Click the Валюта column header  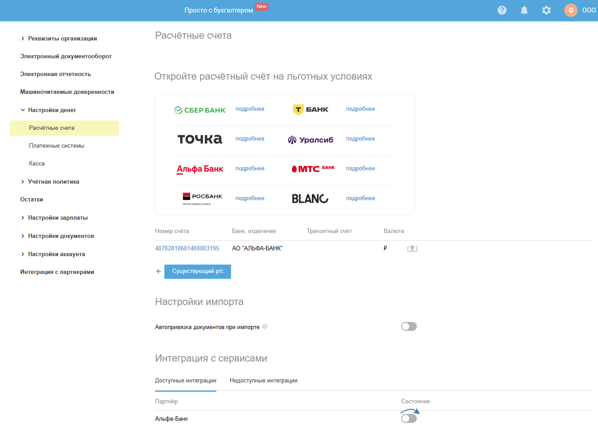394,231
